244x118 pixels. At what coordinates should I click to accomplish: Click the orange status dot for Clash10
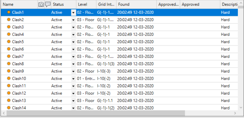(x=9, y=78)
